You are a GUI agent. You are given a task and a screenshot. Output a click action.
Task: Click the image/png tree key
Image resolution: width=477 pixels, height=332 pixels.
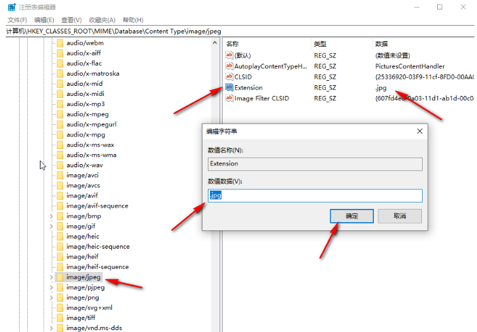coord(83,297)
